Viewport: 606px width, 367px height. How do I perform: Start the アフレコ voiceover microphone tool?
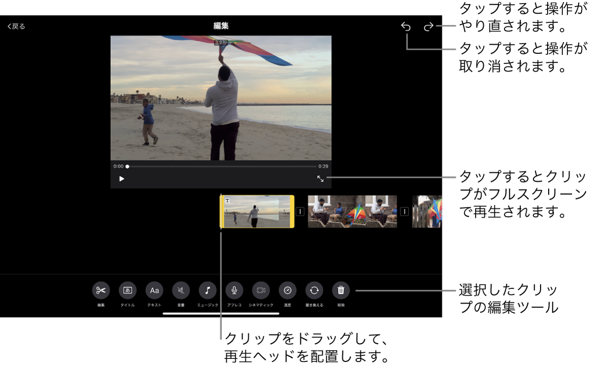(x=234, y=290)
